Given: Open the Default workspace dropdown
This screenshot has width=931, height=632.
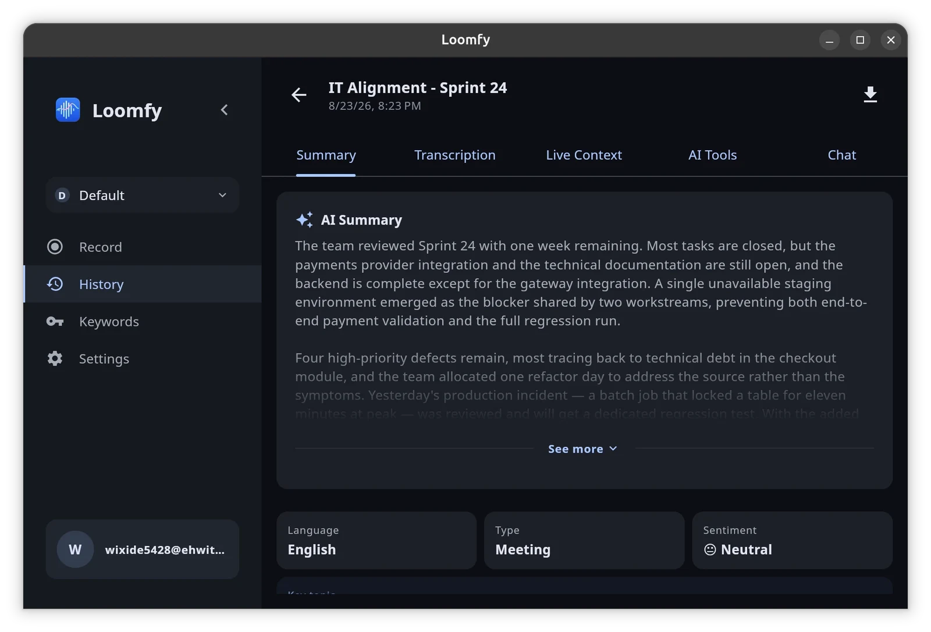Looking at the screenshot, I should [143, 196].
